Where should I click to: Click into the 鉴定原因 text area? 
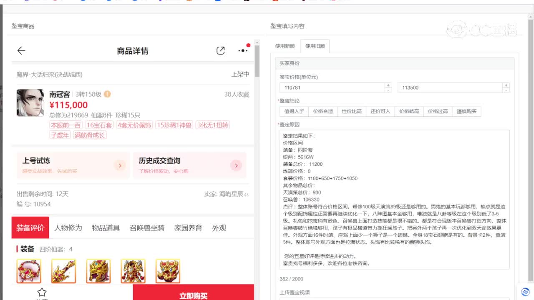point(395,200)
